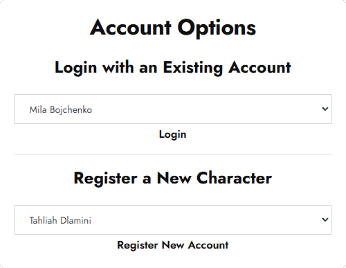Open the new character dropdown showing Tahliah Dlamini
This screenshot has width=346, height=268.
pyautogui.click(x=173, y=220)
